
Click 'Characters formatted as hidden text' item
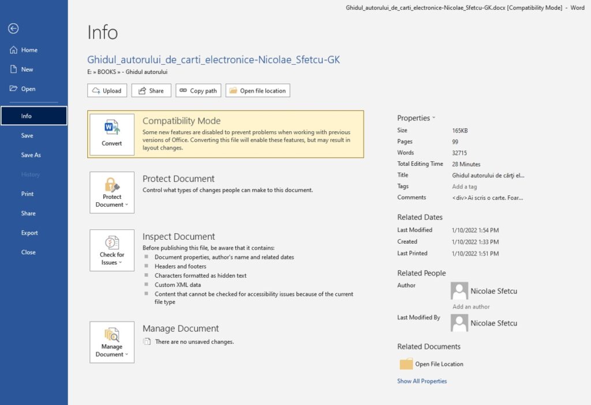tap(200, 276)
